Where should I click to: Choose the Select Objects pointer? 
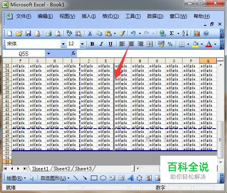pyautogui.click(x=32, y=178)
